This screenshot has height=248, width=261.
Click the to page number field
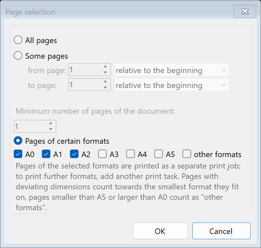[x=85, y=85]
